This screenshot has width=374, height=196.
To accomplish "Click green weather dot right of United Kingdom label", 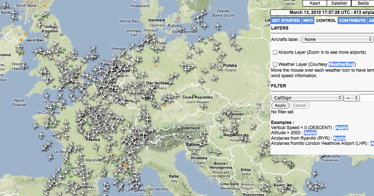I will click(62, 35).
